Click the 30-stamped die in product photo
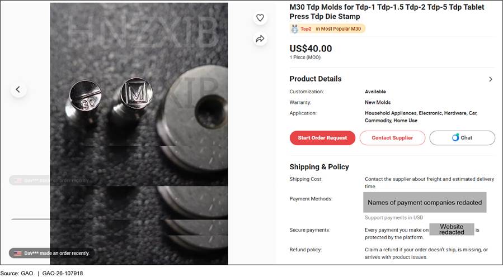This screenshot has width=503, height=277. (x=84, y=98)
